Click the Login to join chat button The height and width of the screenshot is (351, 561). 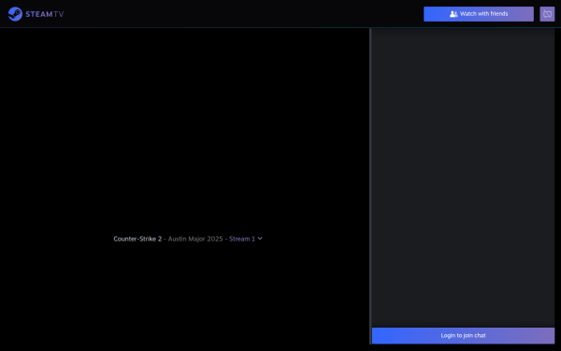point(463,336)
